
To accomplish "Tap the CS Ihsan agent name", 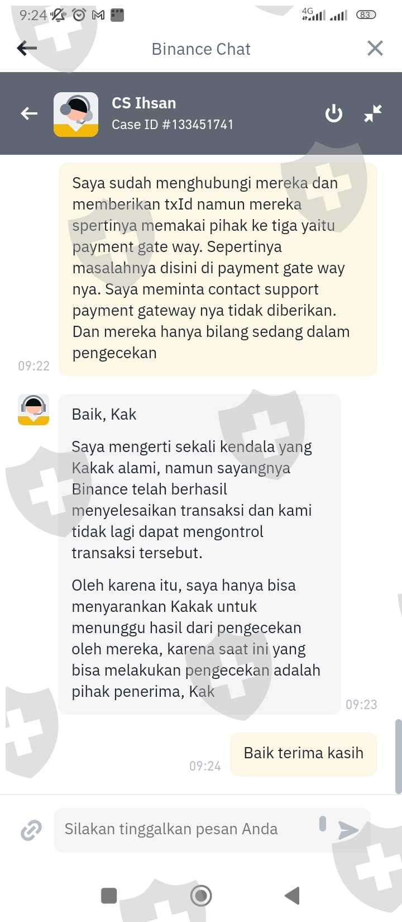I will 143,103.
